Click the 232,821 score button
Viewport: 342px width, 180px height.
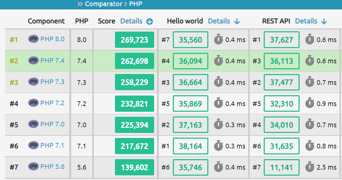pos(135,103)
